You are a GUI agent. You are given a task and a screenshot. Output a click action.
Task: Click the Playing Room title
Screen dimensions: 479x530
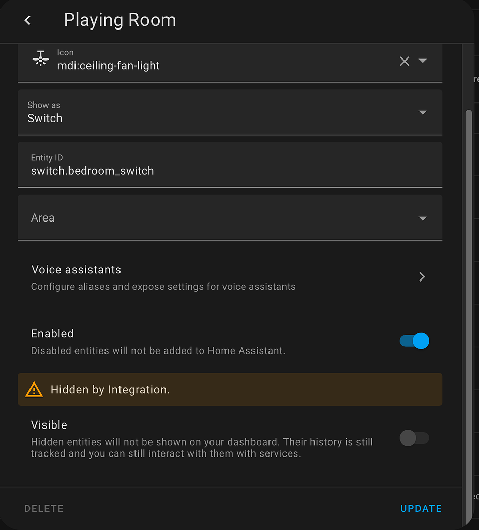(x=119, y=20)
